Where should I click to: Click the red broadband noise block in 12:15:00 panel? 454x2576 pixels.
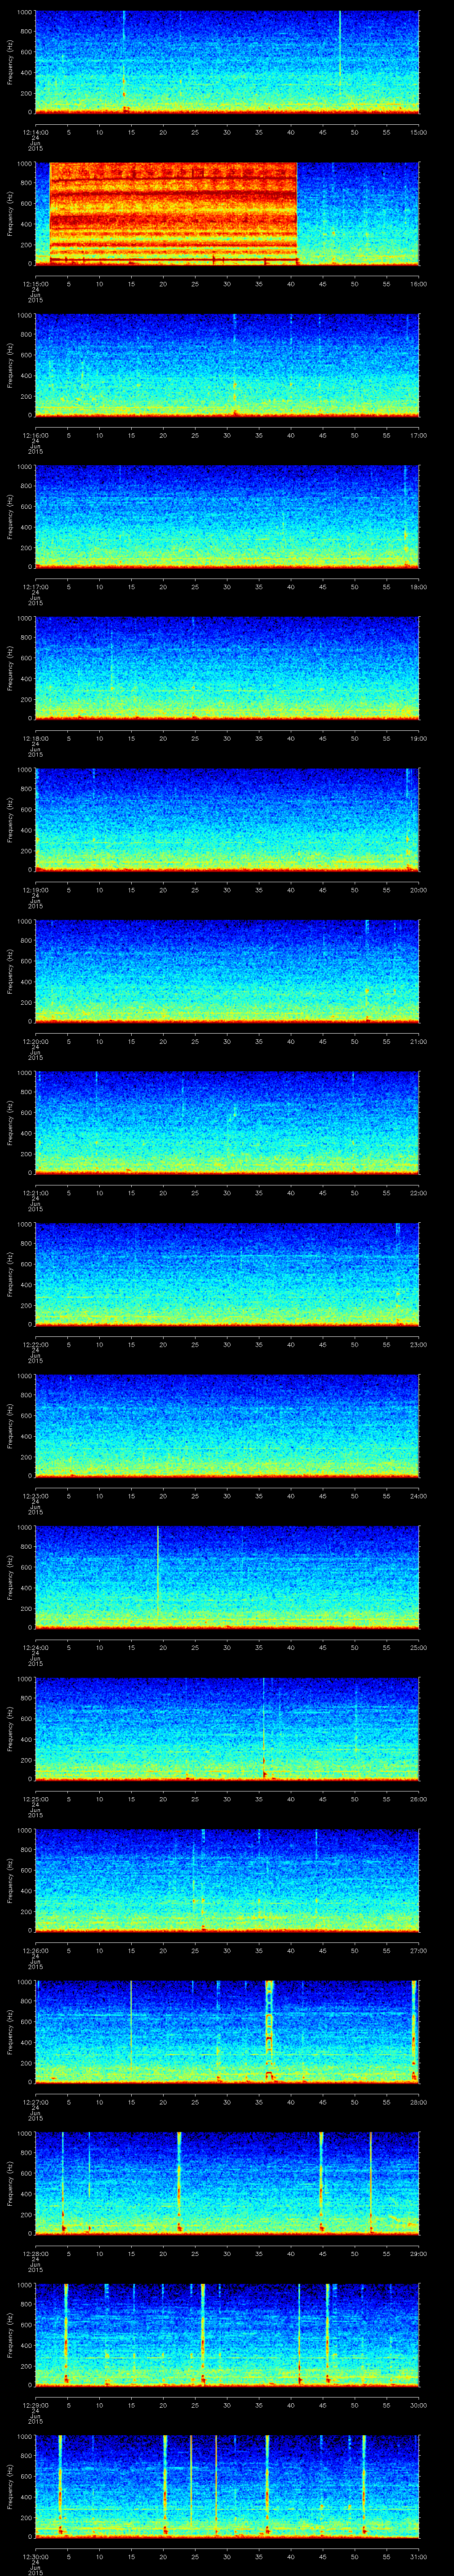(x=174, y=213)
